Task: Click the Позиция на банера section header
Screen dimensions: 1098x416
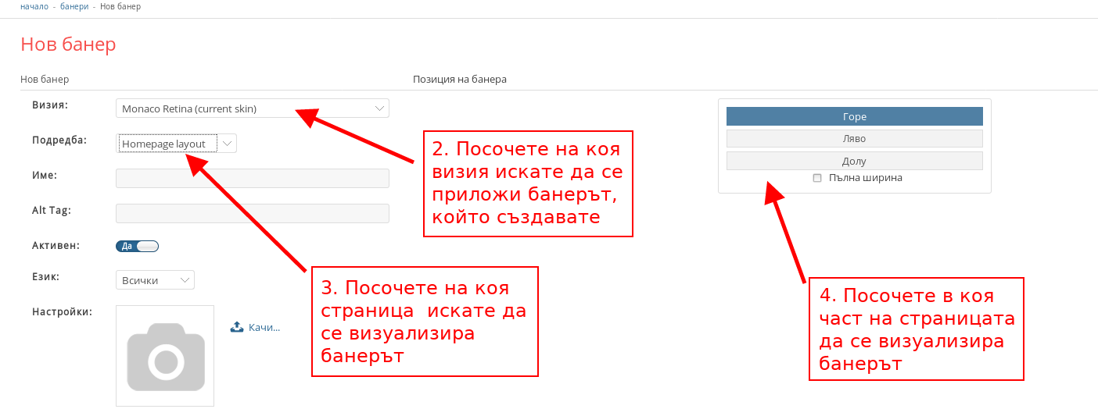Action: point(459,80)
